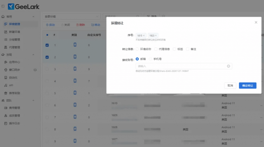Screen dimensions: 264x147
Task: Click the phone icon in row 3
Action: (x=75, y=69)
